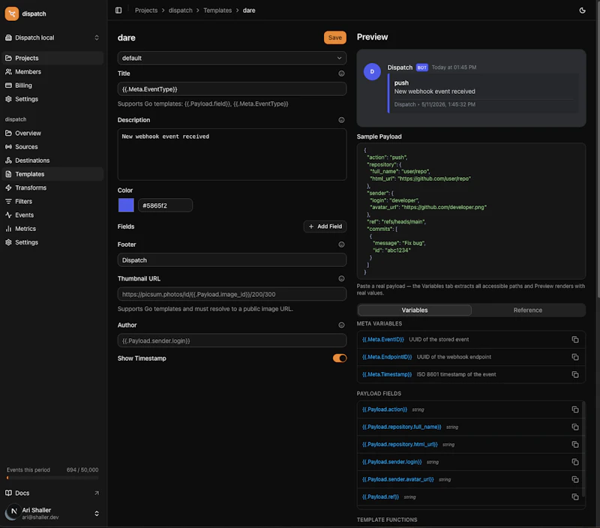Viewport: 600px width, 528px height.
Task: Select Templates in the sidebar
Action: (52, 174)
